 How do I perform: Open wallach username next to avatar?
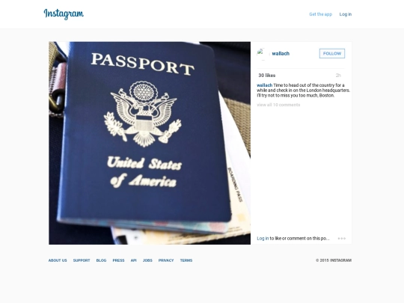click(281, 54)
